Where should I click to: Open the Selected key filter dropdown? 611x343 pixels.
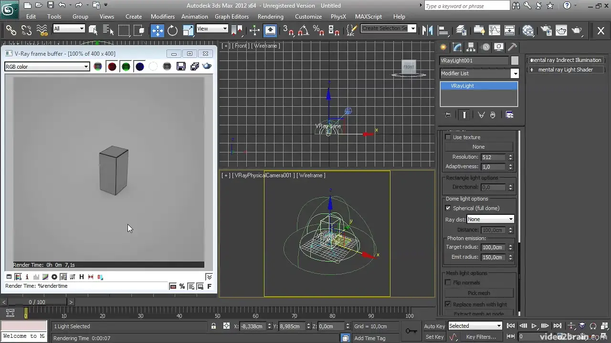click(x=475, y=326)
